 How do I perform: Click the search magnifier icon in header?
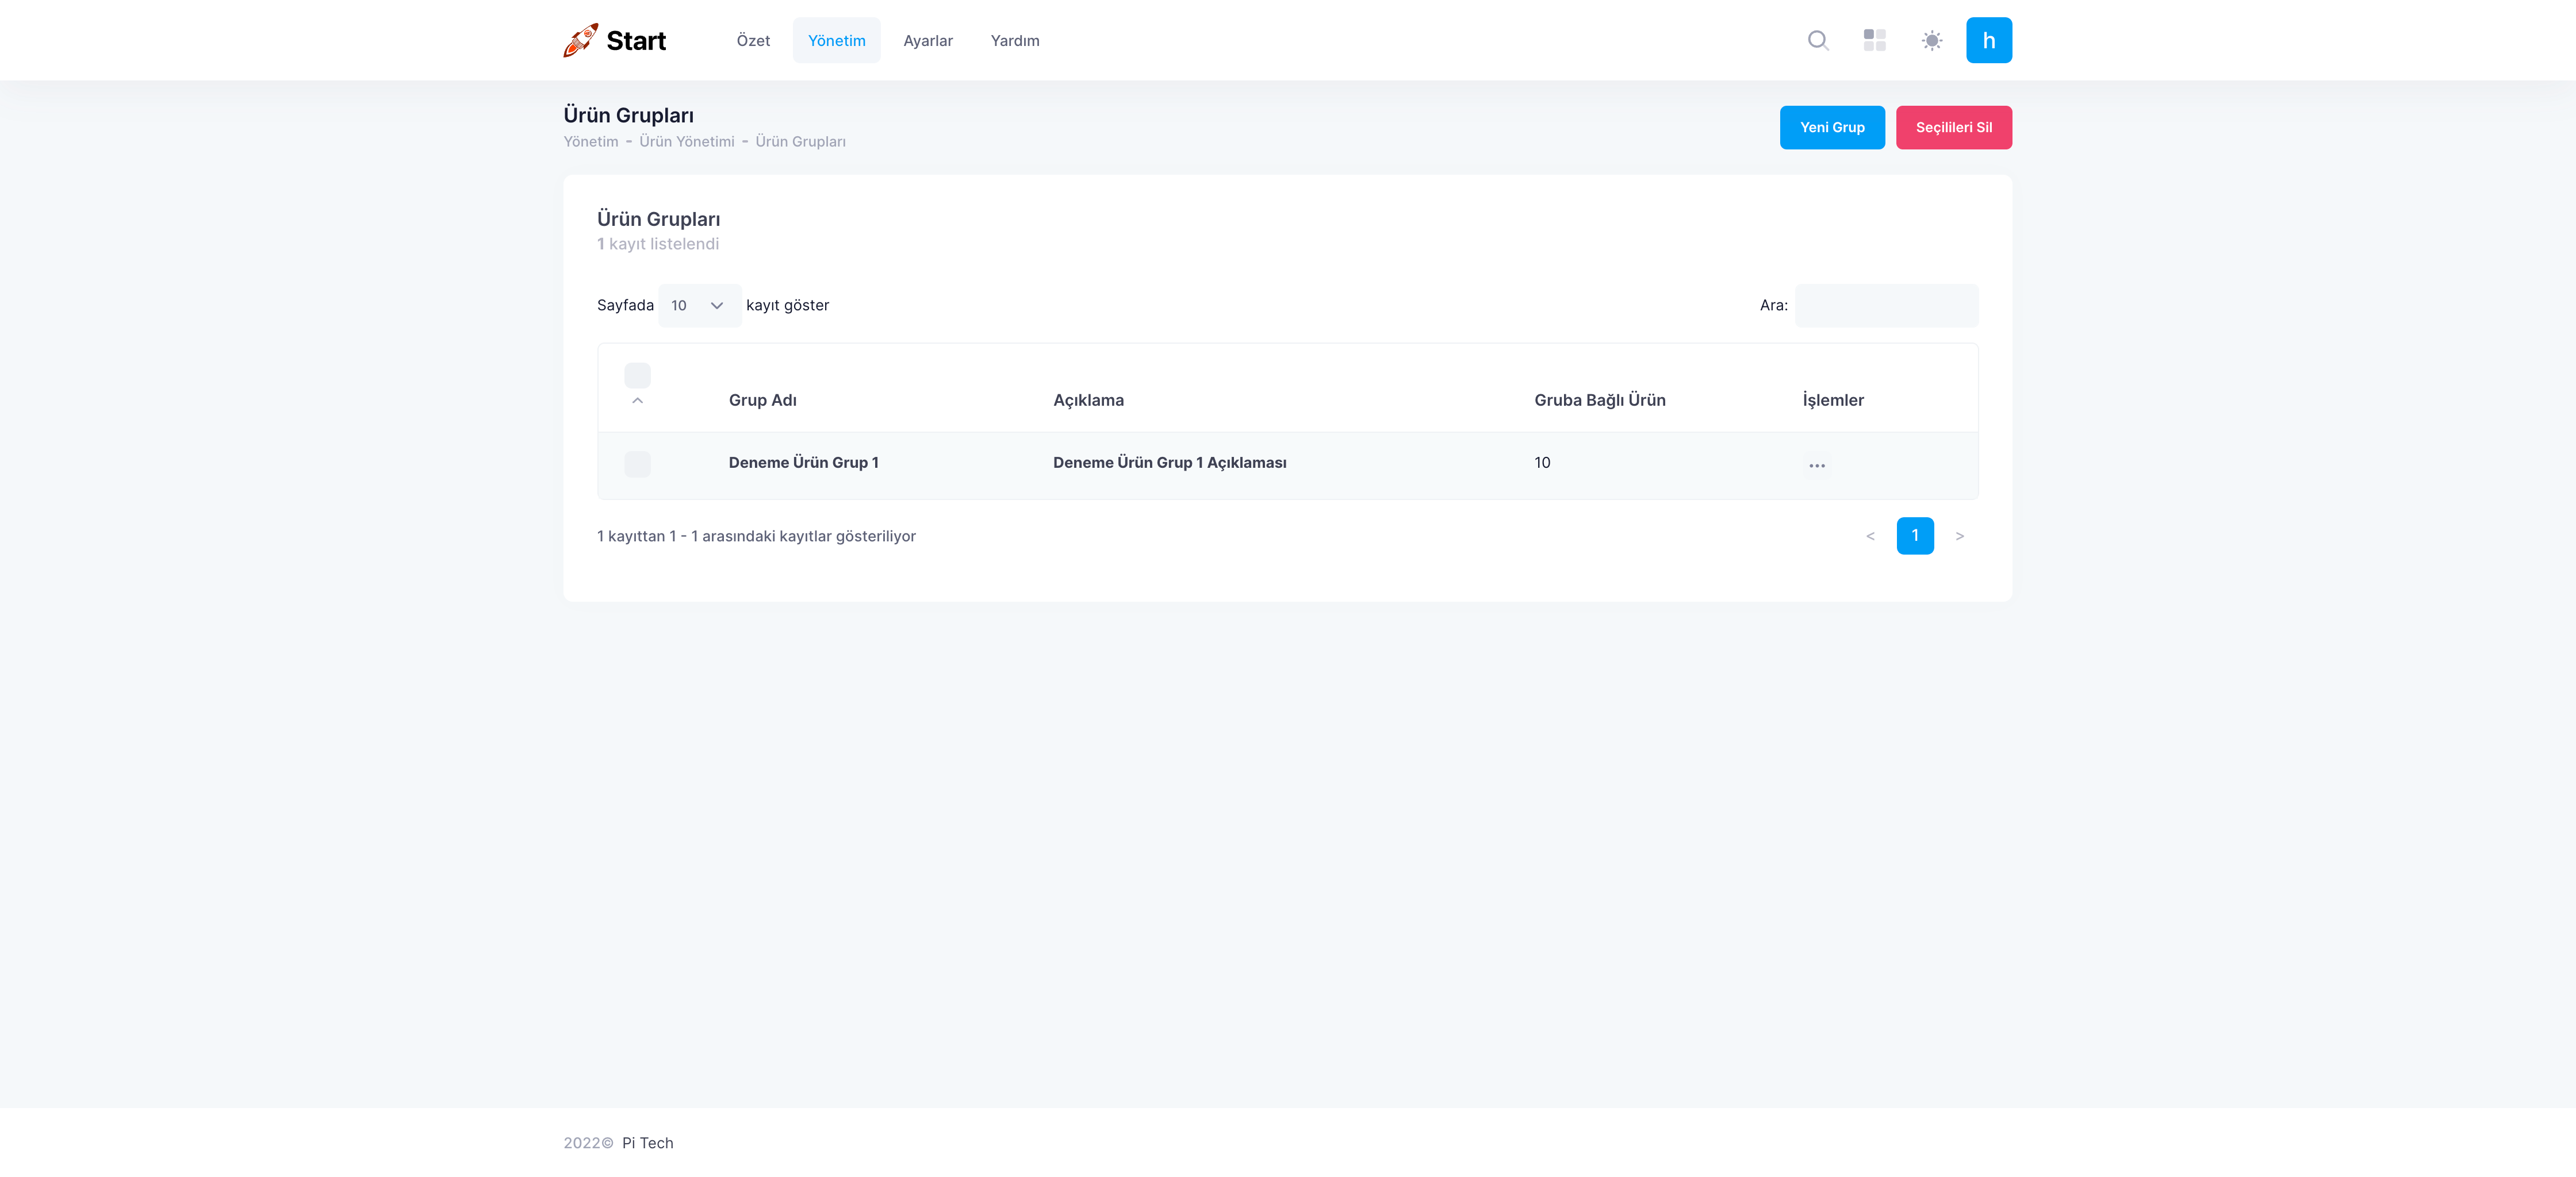tap(1818, 40)
